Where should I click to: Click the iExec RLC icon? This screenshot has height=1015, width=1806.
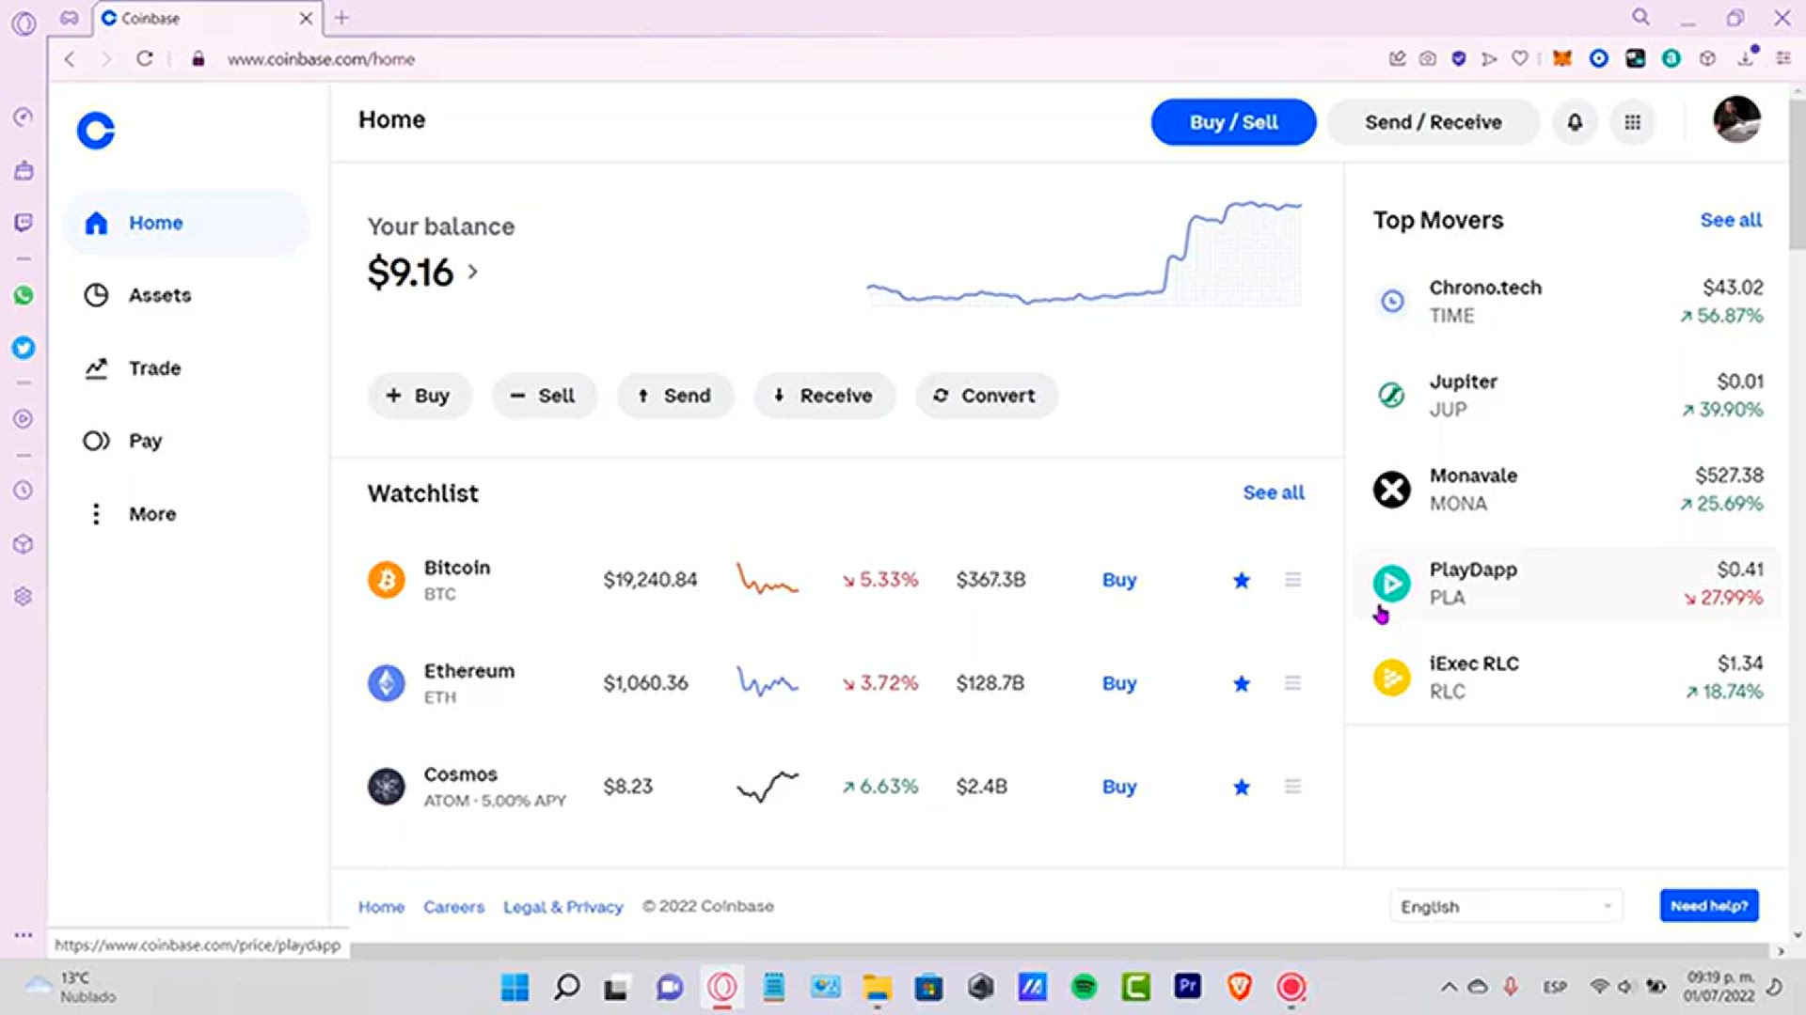click(1392, 677)
